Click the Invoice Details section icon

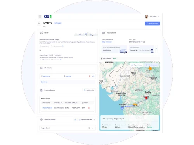(42, 90)
